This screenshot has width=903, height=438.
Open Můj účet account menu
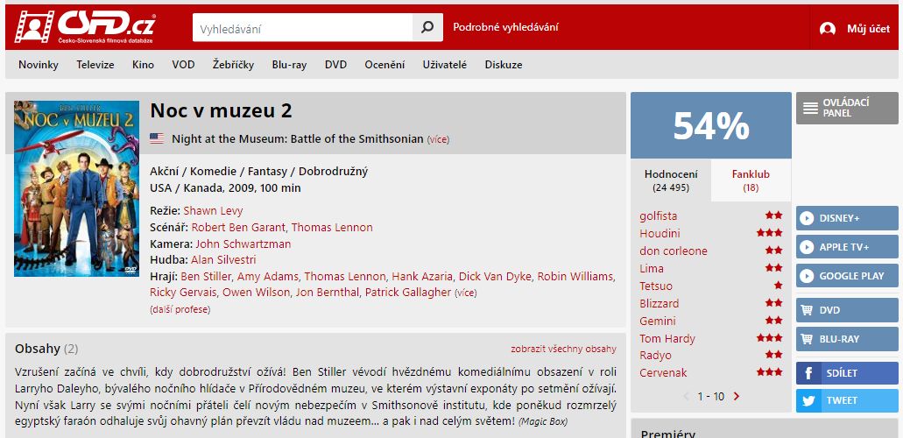point(868,29)
